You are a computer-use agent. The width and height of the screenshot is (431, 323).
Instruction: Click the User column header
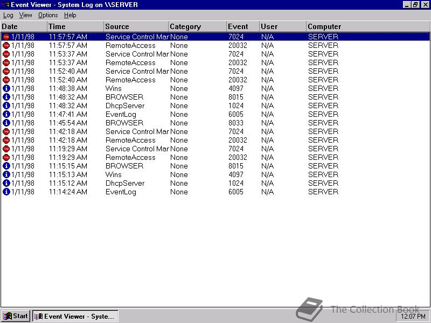(283, 26)
